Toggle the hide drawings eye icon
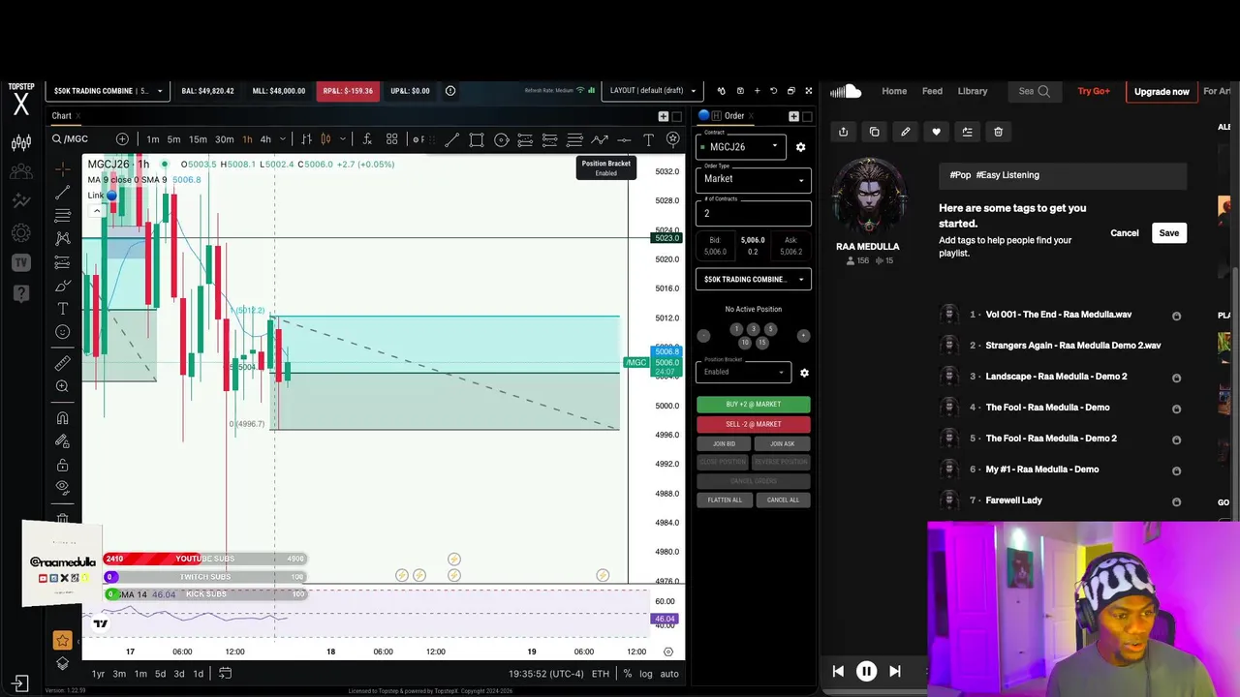 pos(63,487)
